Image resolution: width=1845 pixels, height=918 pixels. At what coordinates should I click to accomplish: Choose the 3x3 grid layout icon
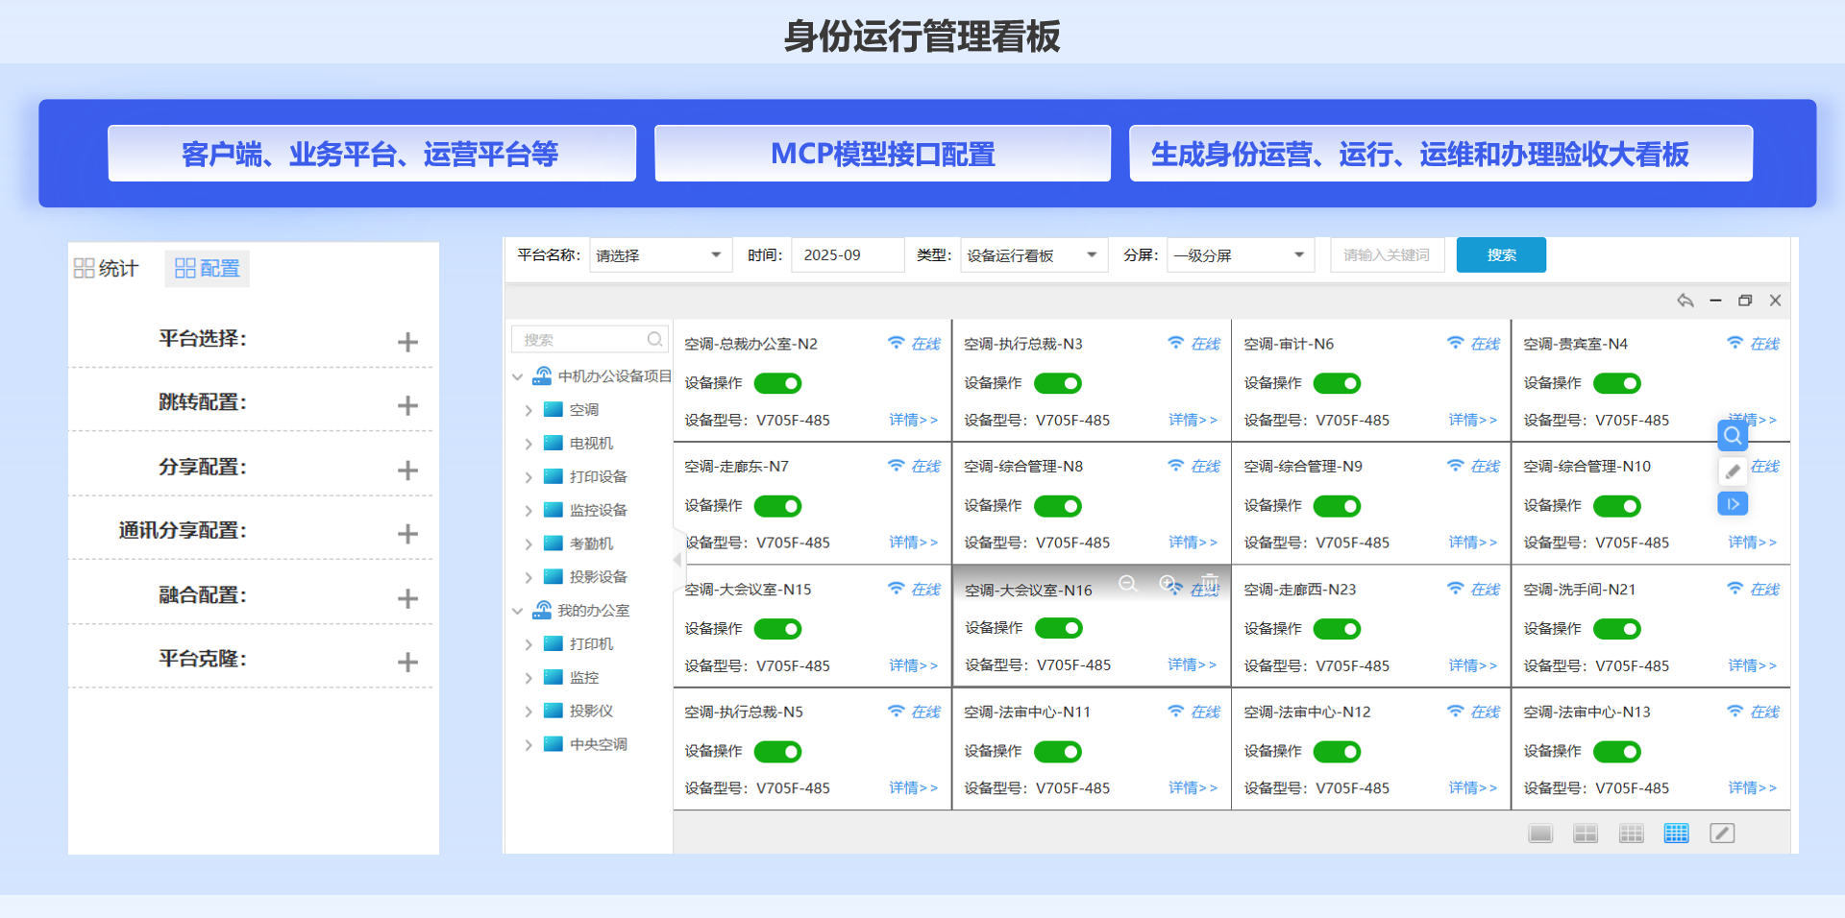1631,833
